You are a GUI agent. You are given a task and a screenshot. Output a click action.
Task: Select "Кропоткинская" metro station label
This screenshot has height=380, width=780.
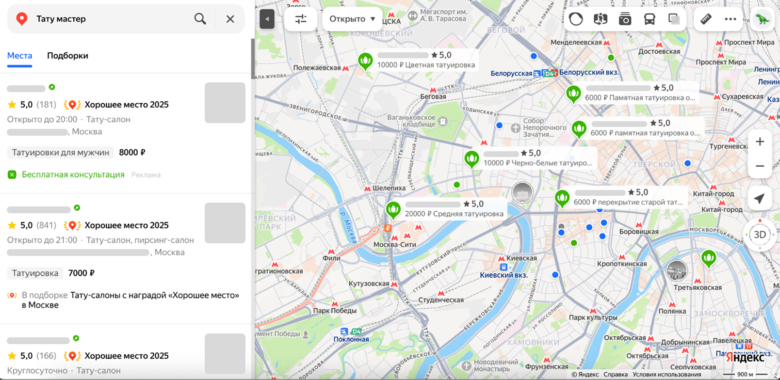tap(622, 264)
